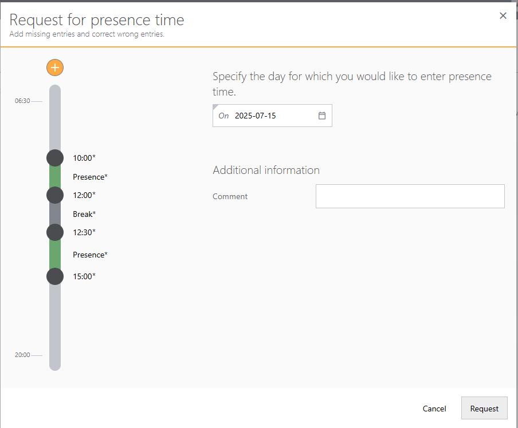Click the dark Break segment on the timeline
Screen dimensions: 518x428
pos(55,213)
